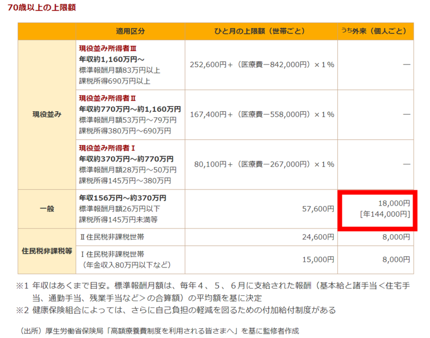The height and width of the screenshot is (338, 430).
Task: Click the ※2 健康保険組合 footnote
Action: point(176,310)
